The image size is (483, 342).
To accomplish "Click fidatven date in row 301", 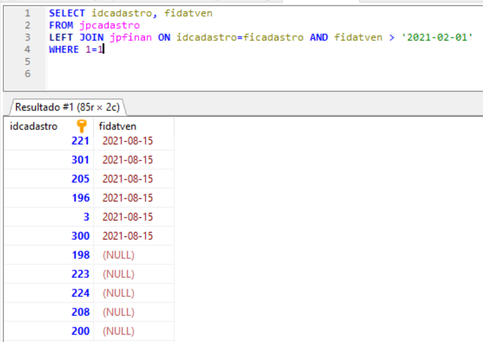I will 128,160.
